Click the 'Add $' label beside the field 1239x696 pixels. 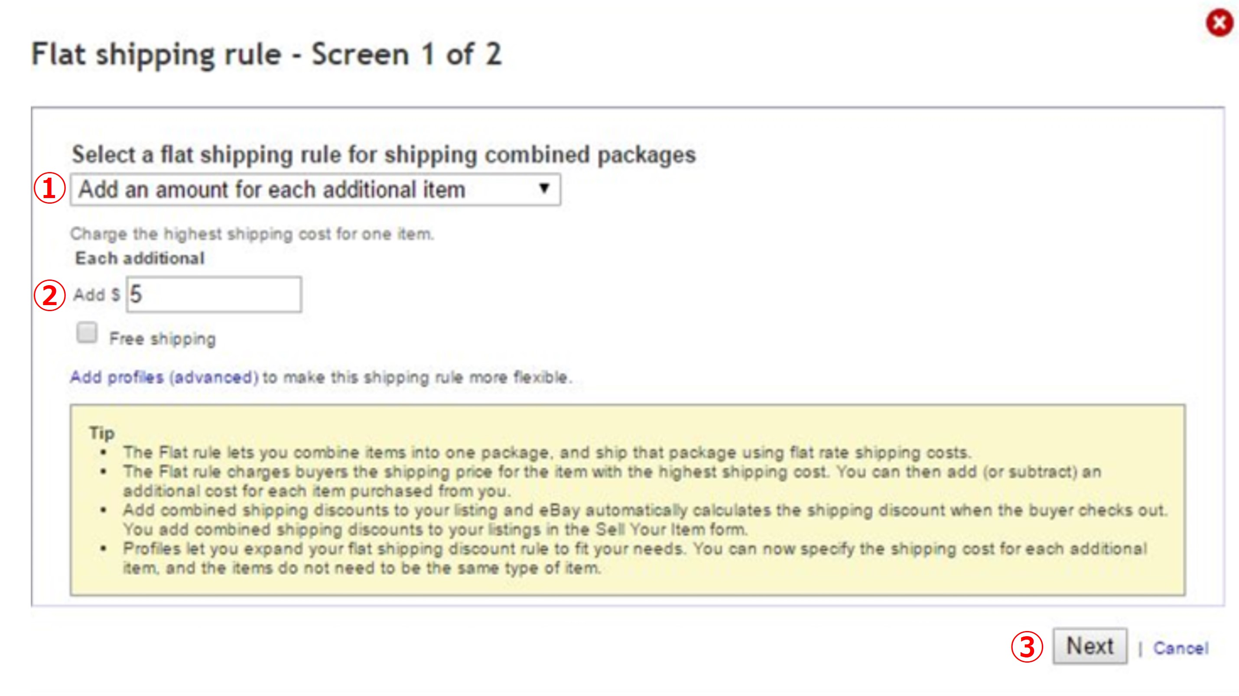tap(97, 294)
